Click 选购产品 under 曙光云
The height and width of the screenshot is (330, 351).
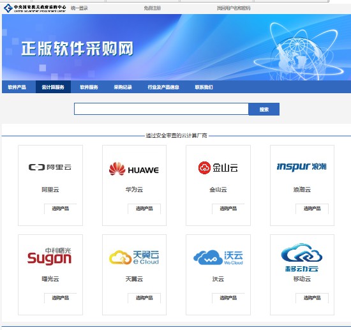[x=61, y=298]
